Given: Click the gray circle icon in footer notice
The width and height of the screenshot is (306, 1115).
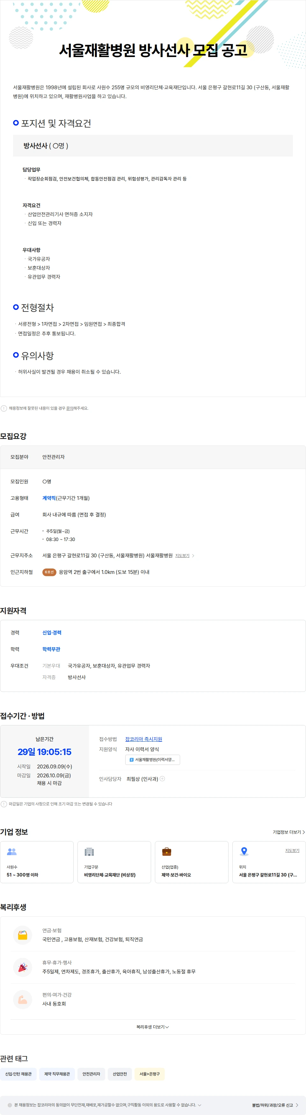Looking at the screenshot, I should tap(10, 1105).
